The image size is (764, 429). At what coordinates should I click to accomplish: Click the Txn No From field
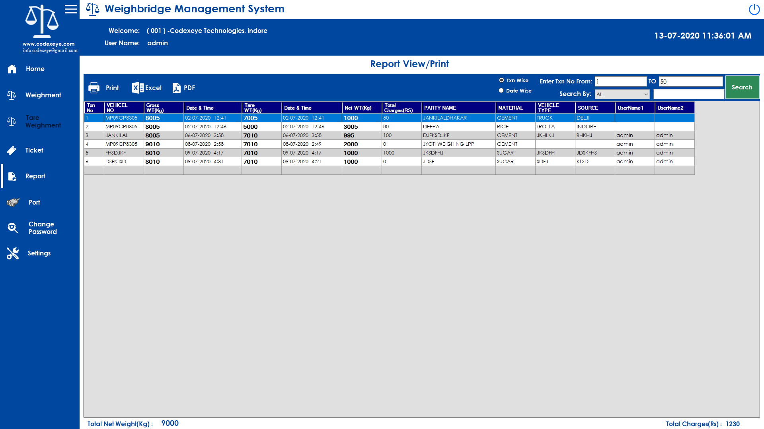(620, 82)
